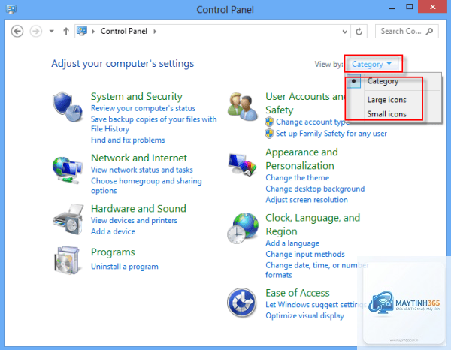Click Change desktop background
Screen dimensions: 451x350
click(x=315, y=189)
